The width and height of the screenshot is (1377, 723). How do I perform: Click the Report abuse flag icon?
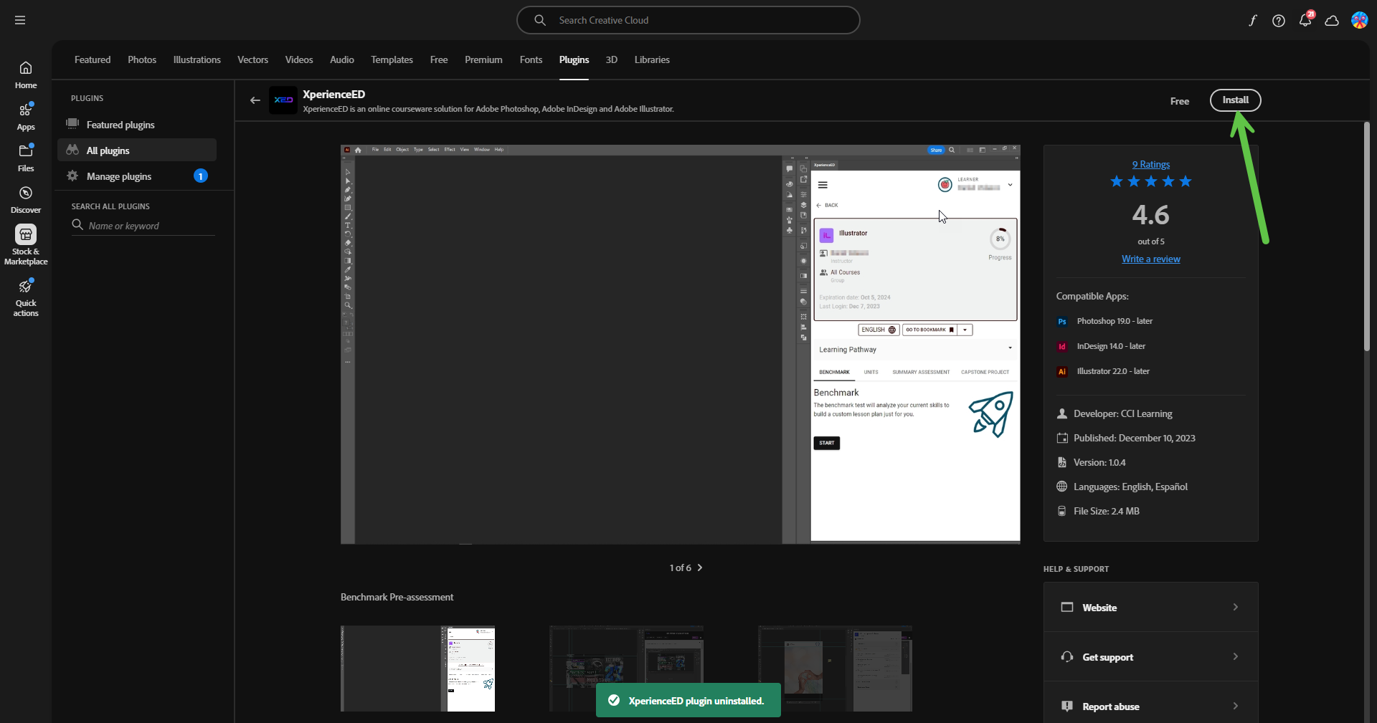[x=1067, y=706]
